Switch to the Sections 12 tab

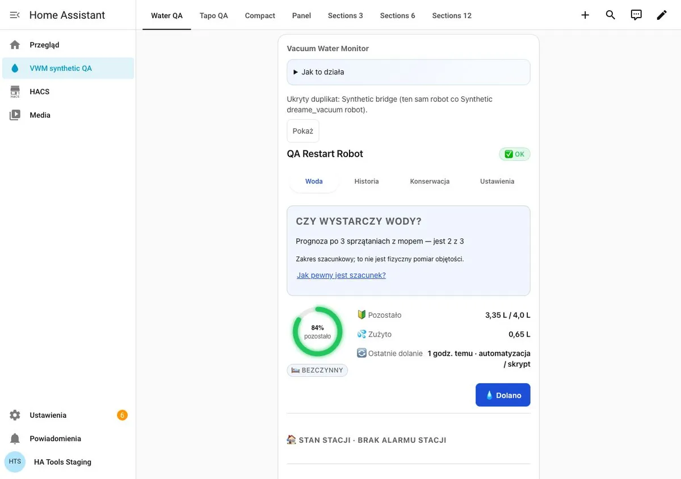[452, 15]
